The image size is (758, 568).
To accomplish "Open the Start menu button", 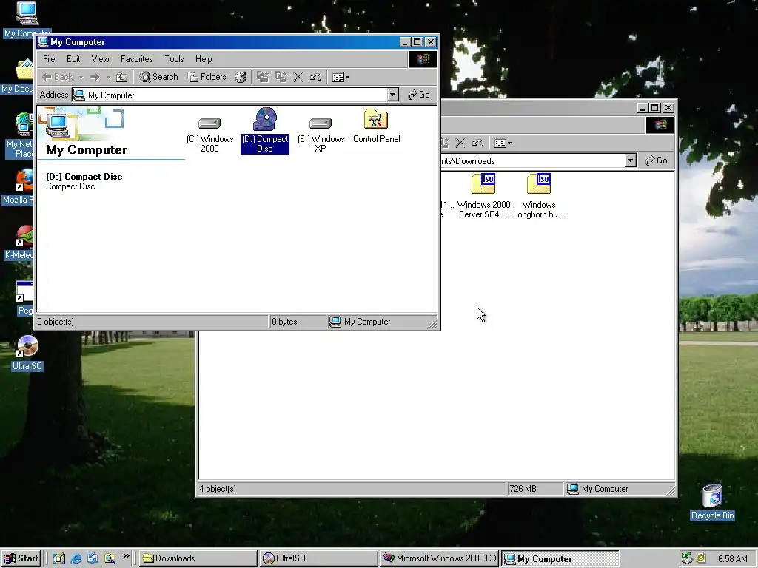I will [20, 558].
